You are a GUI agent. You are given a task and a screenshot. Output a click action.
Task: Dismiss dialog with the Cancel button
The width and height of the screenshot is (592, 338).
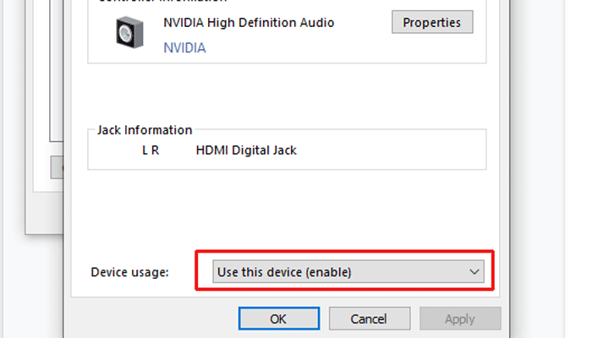[370, 319]
